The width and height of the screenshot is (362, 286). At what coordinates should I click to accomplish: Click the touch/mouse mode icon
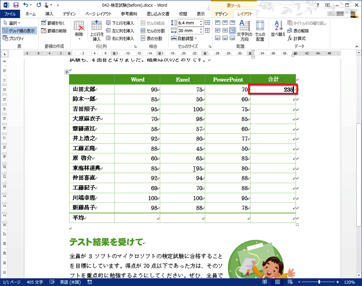point(46,5)
